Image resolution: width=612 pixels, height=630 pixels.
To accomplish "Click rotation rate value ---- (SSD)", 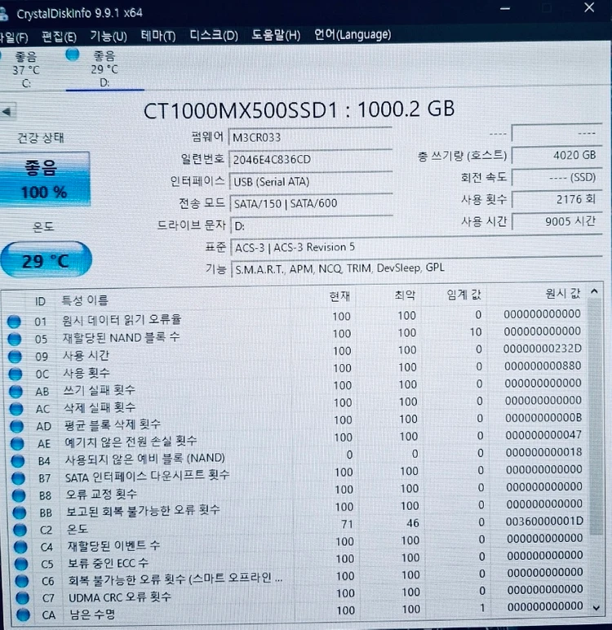I will pos(557,177).
